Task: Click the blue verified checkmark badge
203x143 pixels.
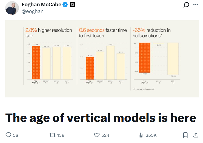Action: point(65,5)
